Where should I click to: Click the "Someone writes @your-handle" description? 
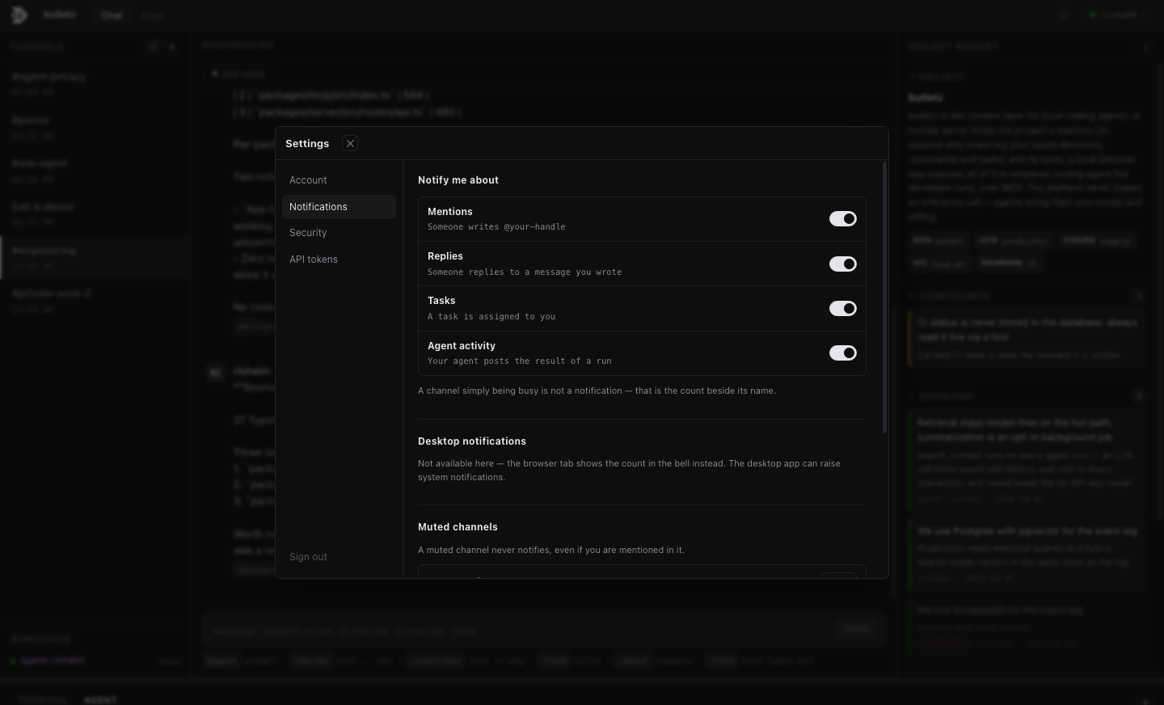(496, 227)
